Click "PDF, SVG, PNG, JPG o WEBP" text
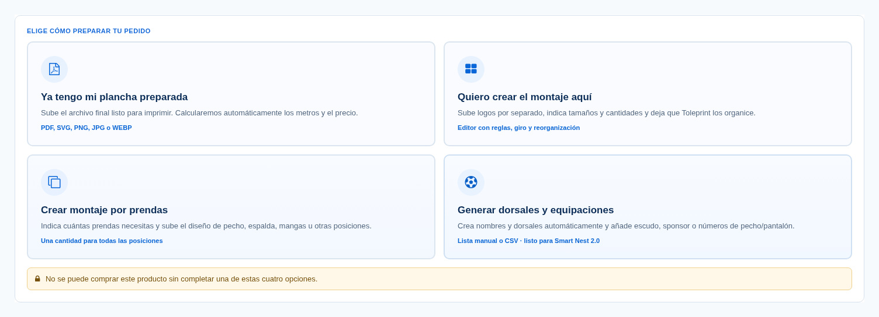The width and height of the screenshot is (879, 317). (x=86, y=128)
